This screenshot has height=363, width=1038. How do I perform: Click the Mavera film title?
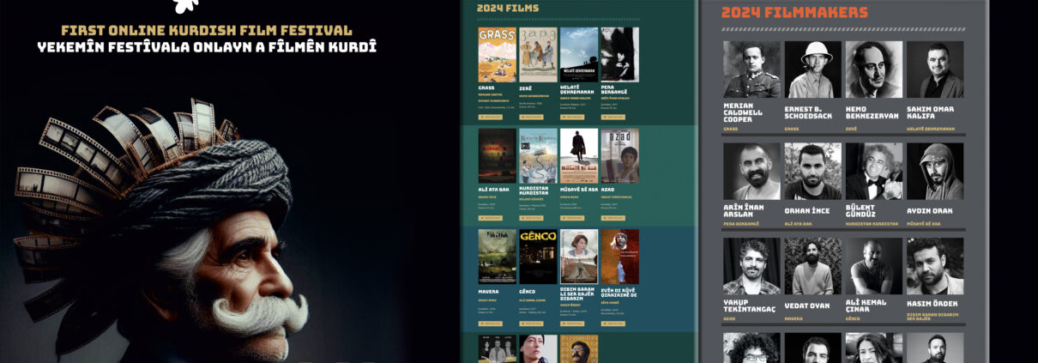pyautogui.click(x=488, y=291)
